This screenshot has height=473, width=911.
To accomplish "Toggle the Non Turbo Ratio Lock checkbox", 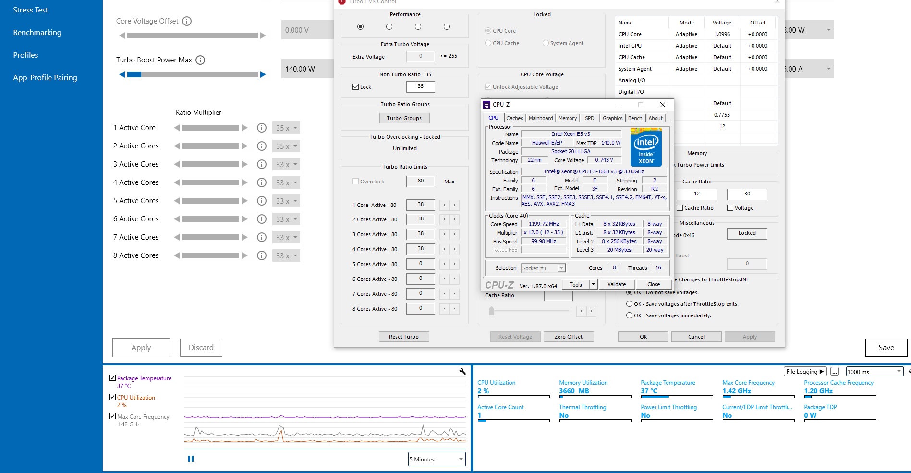I will (x=355, y=87).
